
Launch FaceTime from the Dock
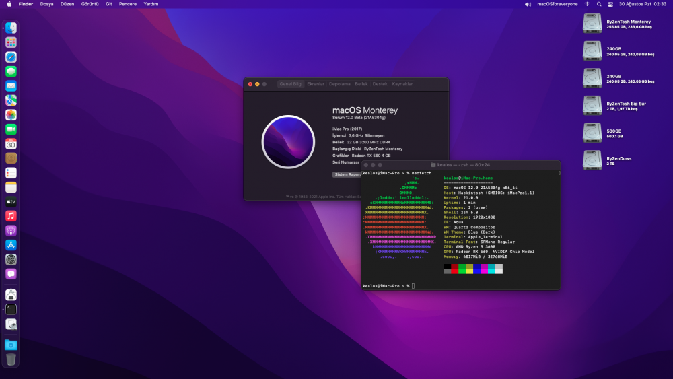coord(11,129)
